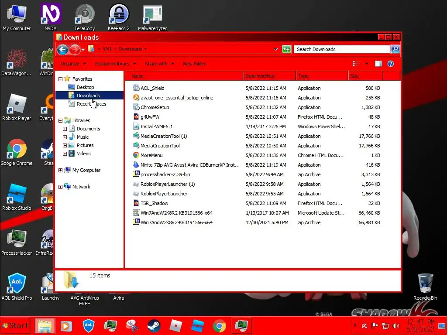
Task: Expand the Pictures library node
Action: point(65,145)
